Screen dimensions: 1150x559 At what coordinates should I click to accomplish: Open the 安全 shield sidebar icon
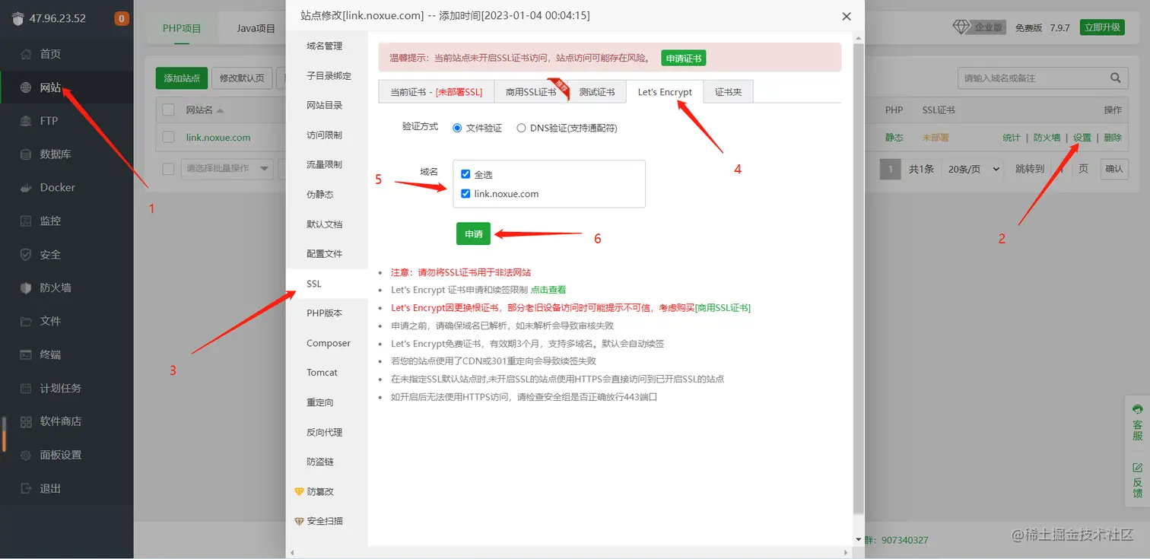tap(26, 254)
